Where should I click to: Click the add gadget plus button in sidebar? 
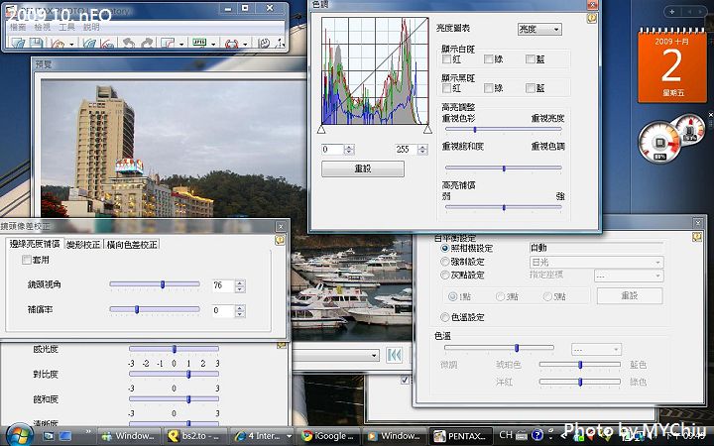coord(671,12)
